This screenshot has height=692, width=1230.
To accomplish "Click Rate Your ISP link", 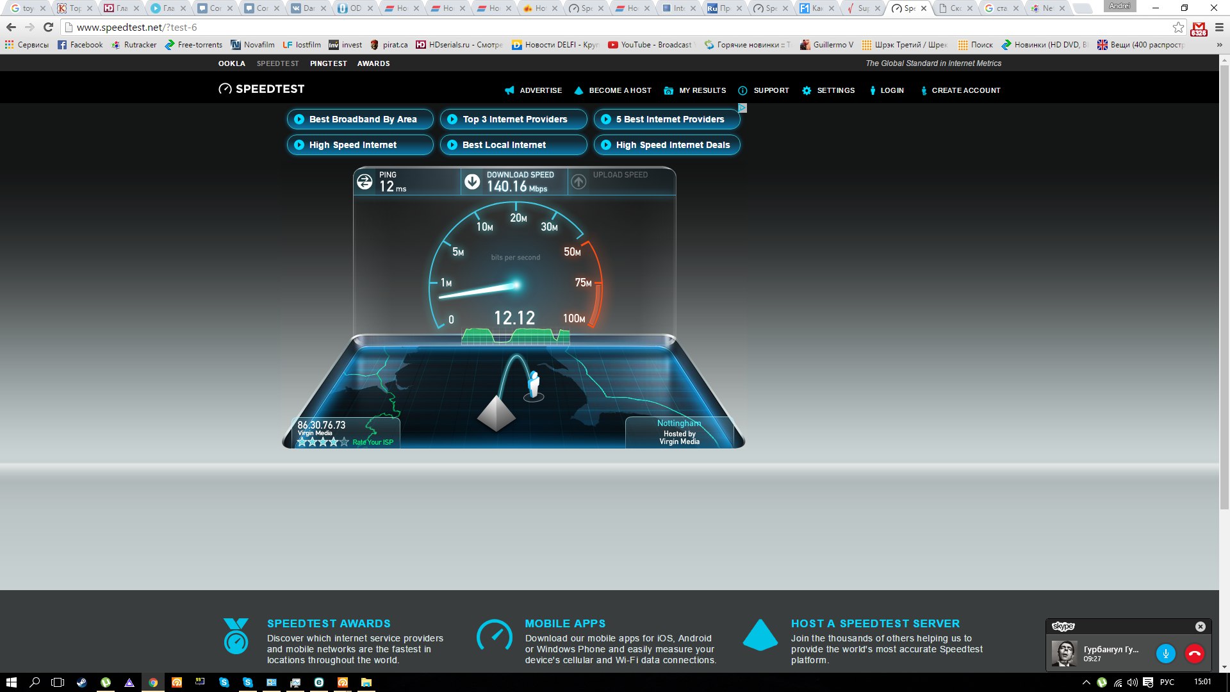I will [x=373, y=442].
